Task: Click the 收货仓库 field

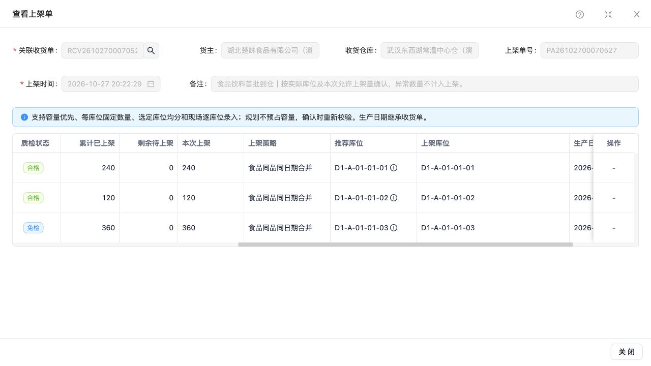Action: 430,50
